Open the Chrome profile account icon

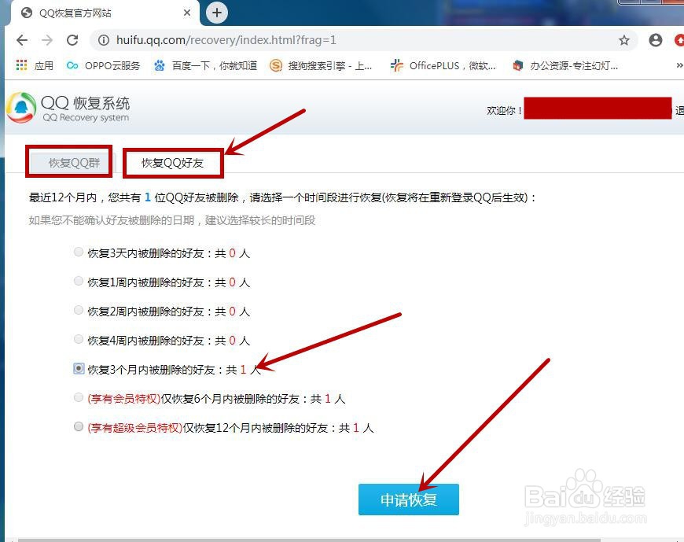coord(656,39)
